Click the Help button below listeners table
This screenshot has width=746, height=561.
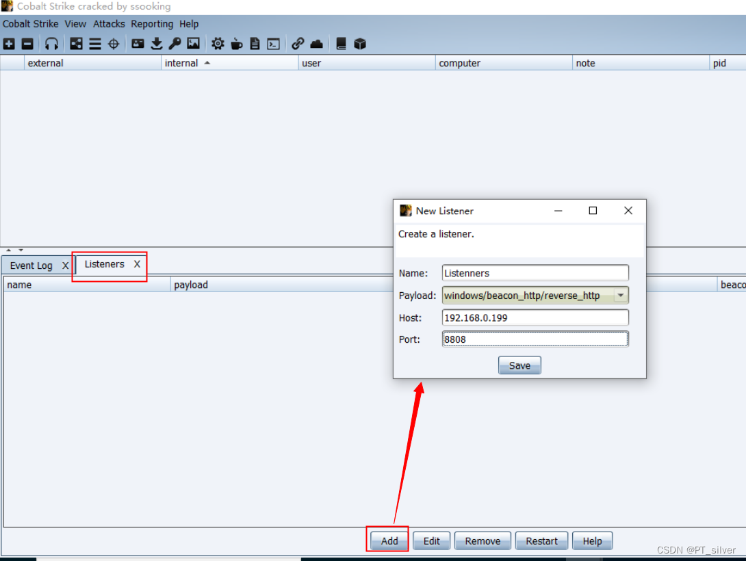(x=592, y=541)
